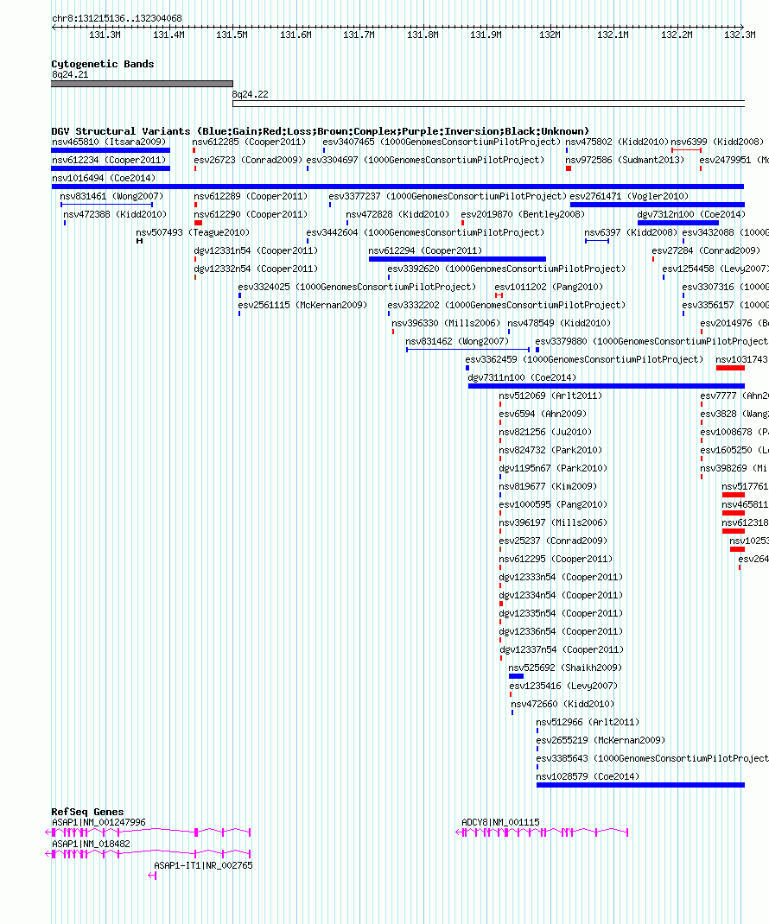Click the long blue bar under nsv1016494
The image size is (769, 924).
[x=397, y=187]
